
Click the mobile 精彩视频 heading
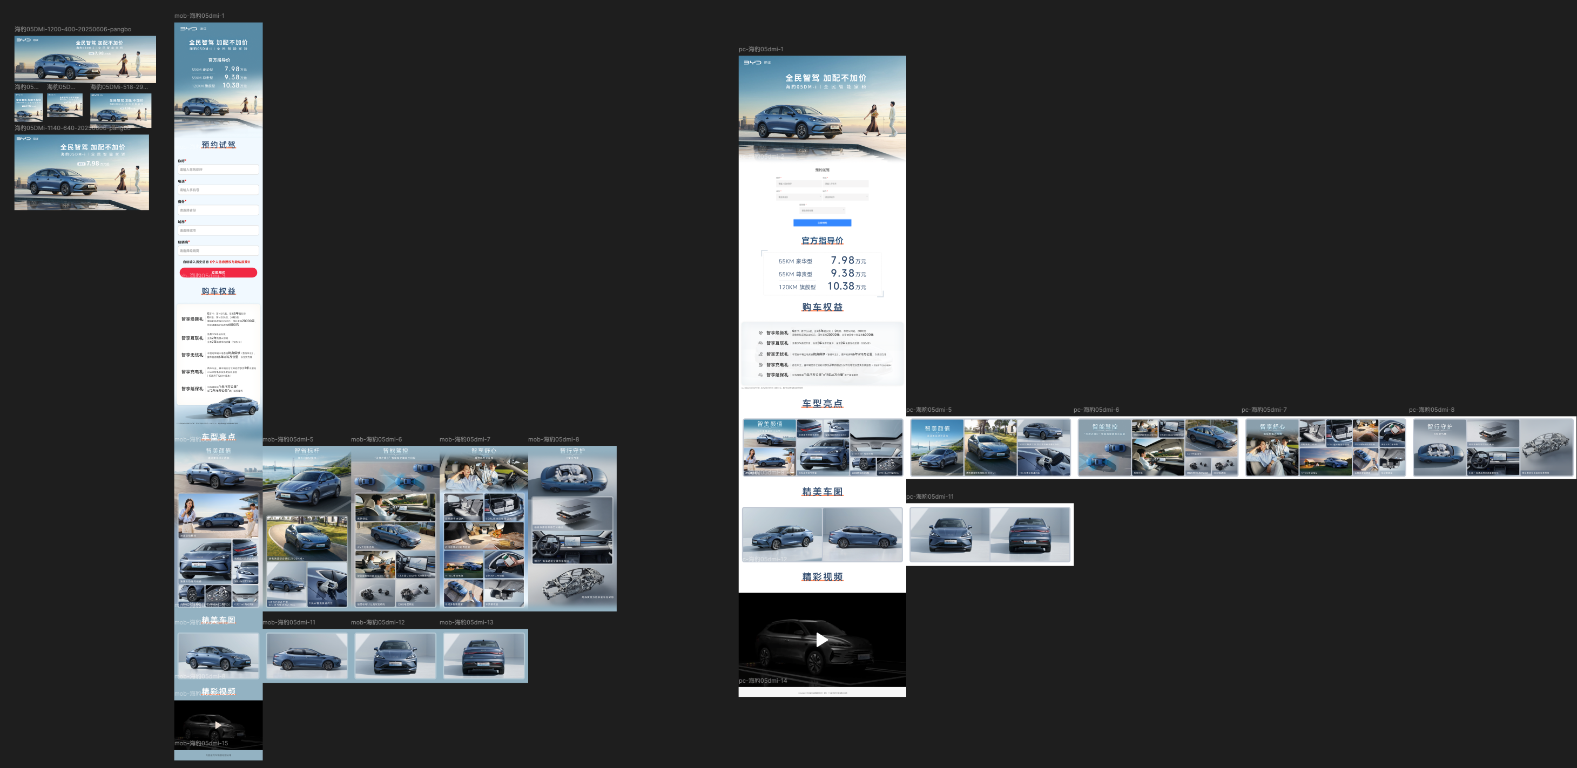tap(219, 691)
